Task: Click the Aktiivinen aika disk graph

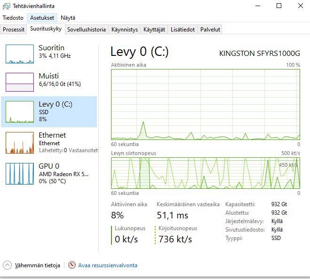Action: 206,104
